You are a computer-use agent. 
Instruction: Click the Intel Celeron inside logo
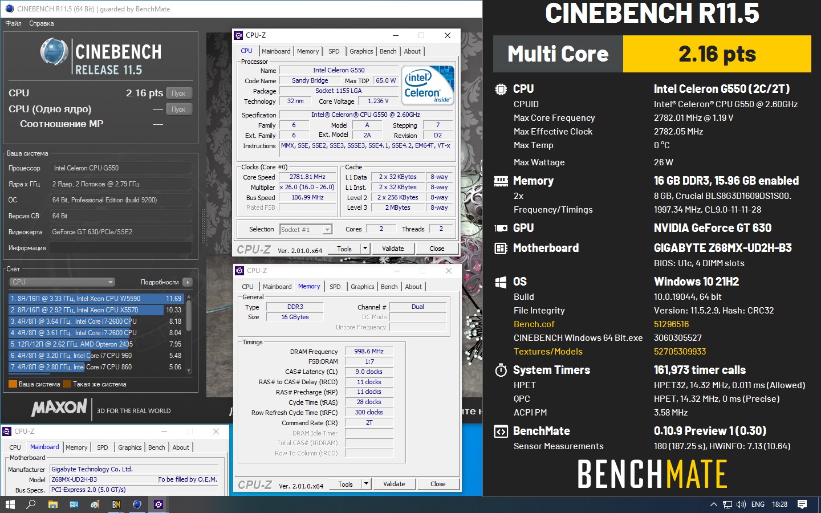click(x=428, y=85)
